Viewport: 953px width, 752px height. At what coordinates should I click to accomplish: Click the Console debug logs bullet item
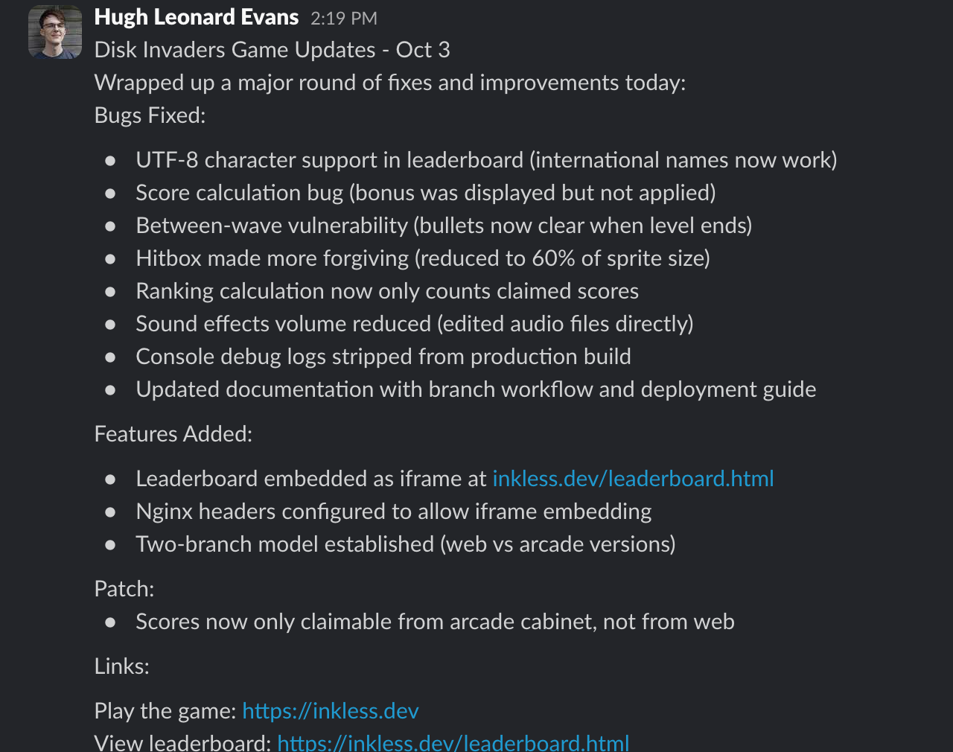383,357
